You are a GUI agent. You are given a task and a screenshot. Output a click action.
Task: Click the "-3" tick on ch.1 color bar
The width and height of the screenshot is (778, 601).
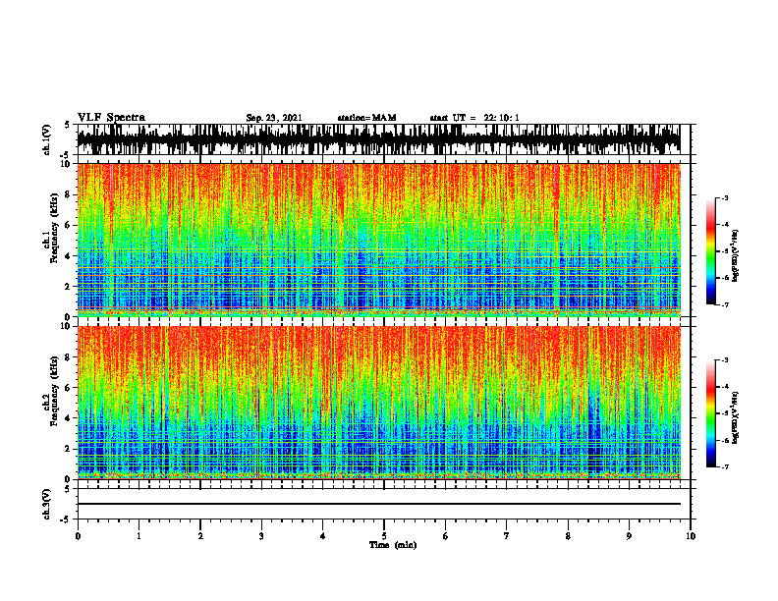724,198
